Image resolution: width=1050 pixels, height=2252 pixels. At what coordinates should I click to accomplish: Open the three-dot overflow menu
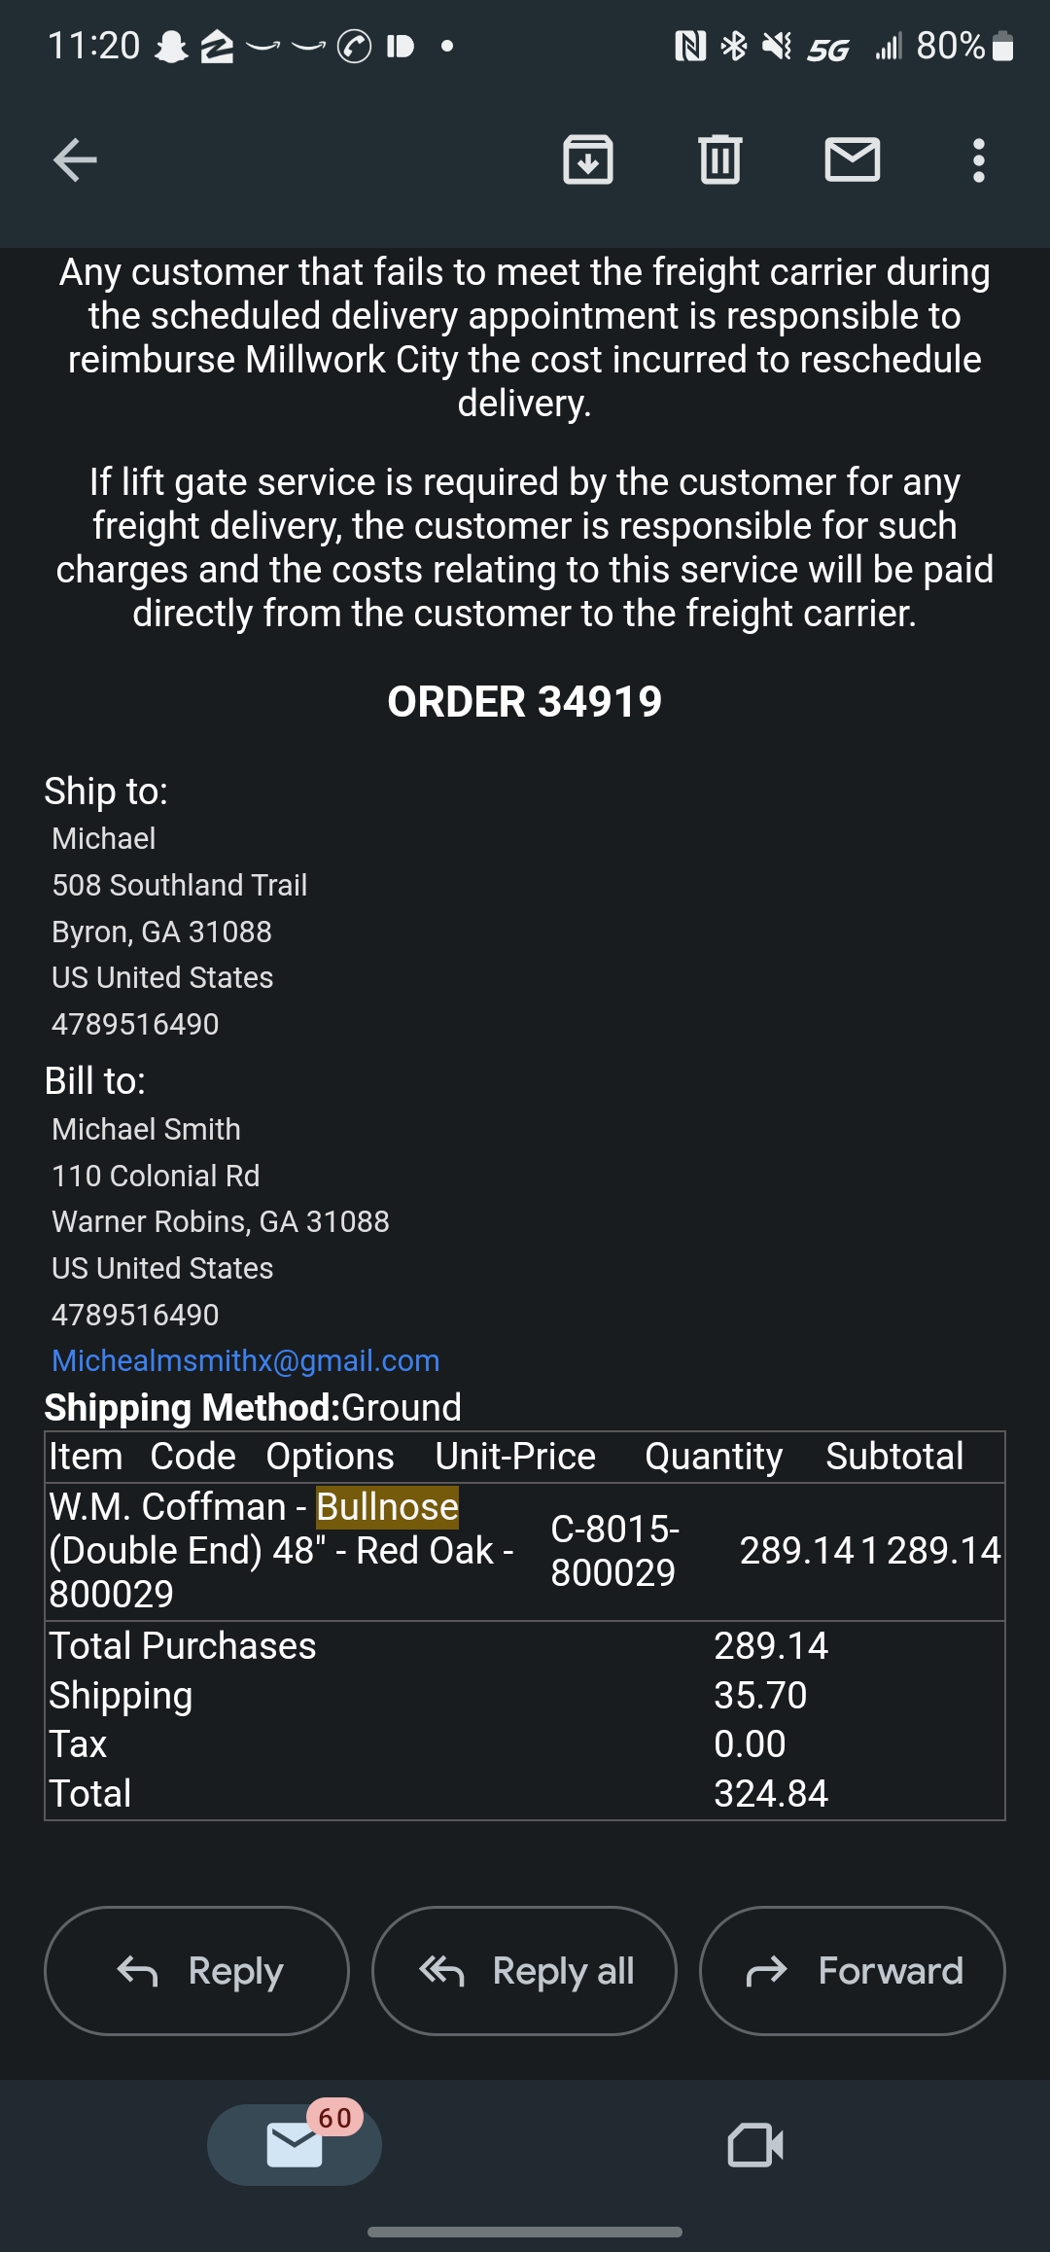pos(979,160)
